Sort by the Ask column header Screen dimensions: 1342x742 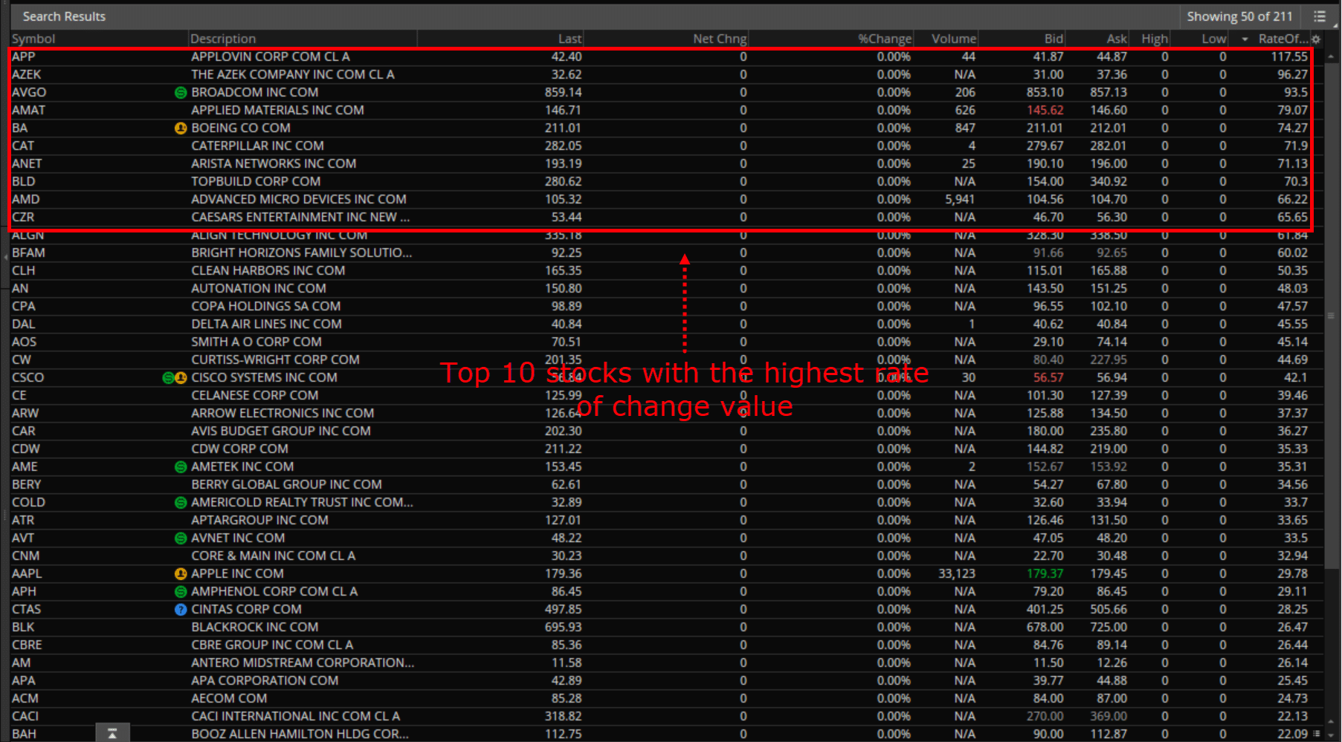click(x=1117, y=39)
